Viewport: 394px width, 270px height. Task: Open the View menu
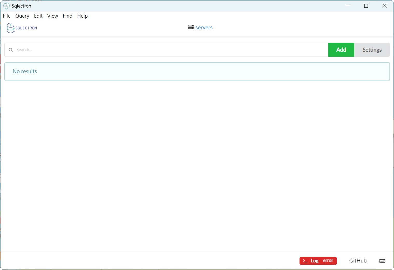[x=52, y=16]
